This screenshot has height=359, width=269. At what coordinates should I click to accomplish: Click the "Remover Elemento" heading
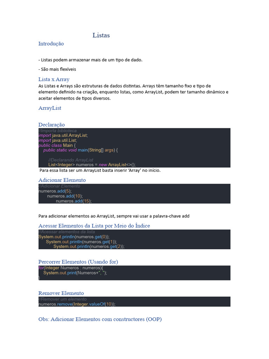pyautogui.click(x=61, y=293)
